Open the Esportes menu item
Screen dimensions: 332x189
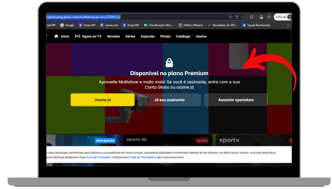click(x=148, y=37)
